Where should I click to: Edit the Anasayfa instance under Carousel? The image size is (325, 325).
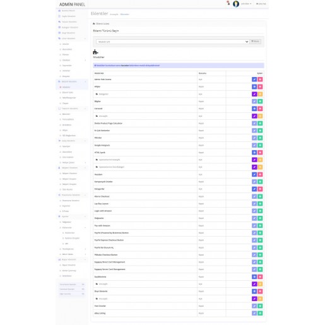pos(254,116)
